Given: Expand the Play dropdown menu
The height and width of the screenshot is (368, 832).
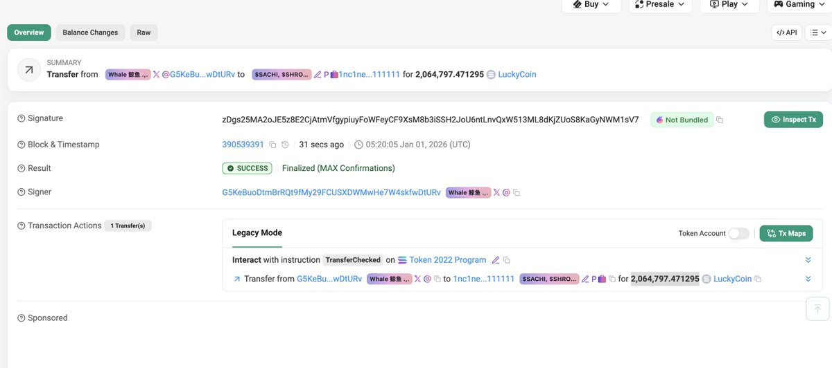Looking at the screenshot, I should (x=729, y=4).
